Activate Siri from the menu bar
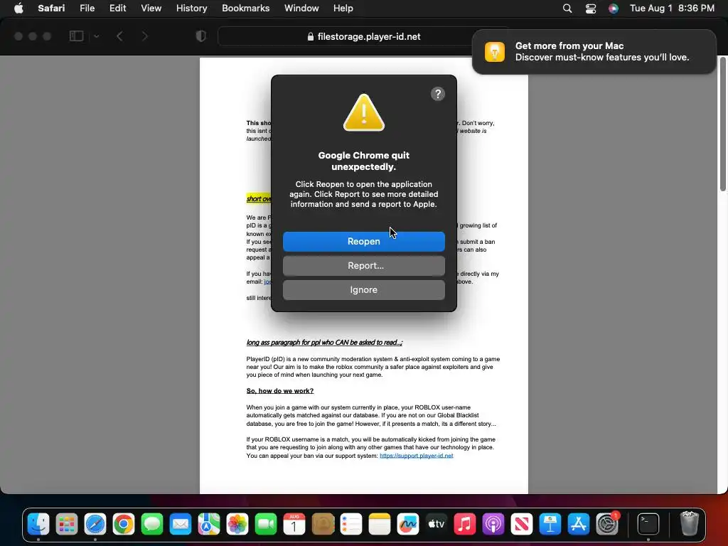Viewport: 728px width, 546px height. point(614,9)
